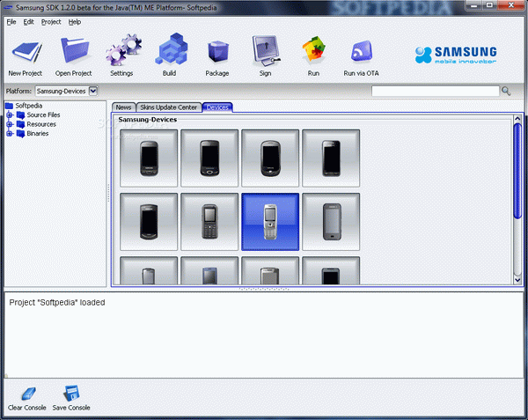Click the Save Console icon

[x=71, y=393]
